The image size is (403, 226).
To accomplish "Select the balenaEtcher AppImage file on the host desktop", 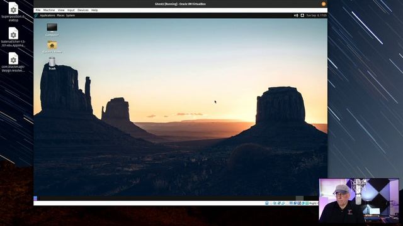I will point(13,37).
